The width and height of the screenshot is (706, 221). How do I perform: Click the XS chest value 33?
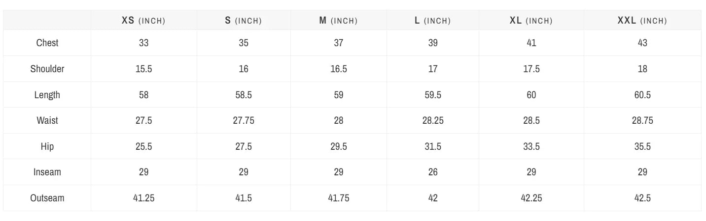tap(143, 43)
